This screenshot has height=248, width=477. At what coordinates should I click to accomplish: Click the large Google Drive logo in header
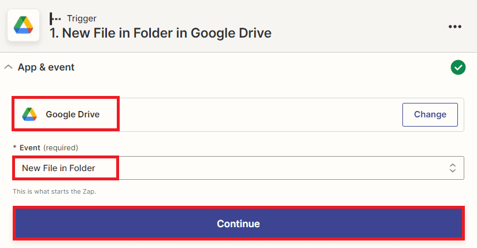click(x=24, y=25)
